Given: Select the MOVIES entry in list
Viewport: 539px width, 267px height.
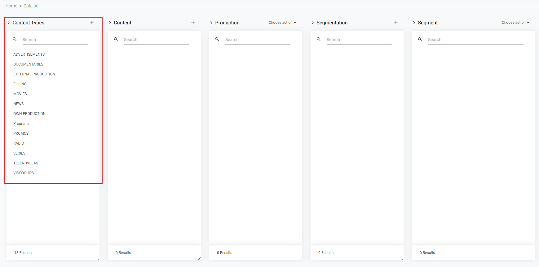Looking at the screenshot, I should [x=20, y=94].
